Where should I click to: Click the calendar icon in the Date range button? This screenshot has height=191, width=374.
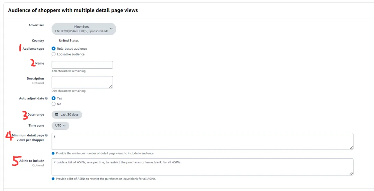point(57,115)
